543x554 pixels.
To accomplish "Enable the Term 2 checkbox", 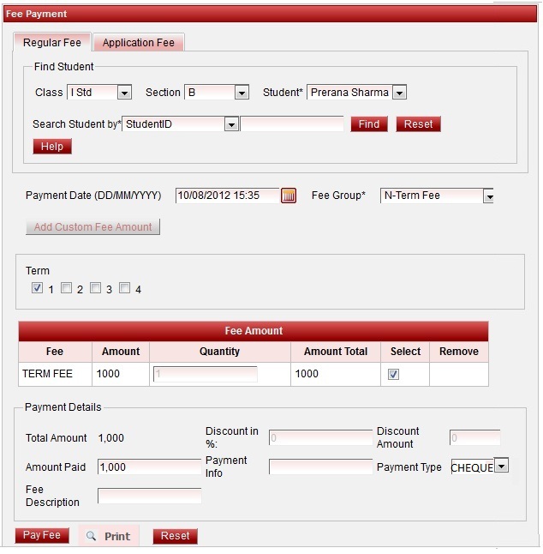I will pos(67,288).
